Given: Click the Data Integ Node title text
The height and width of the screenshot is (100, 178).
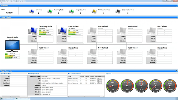Looking at the screenshot, I should point(45,26).
